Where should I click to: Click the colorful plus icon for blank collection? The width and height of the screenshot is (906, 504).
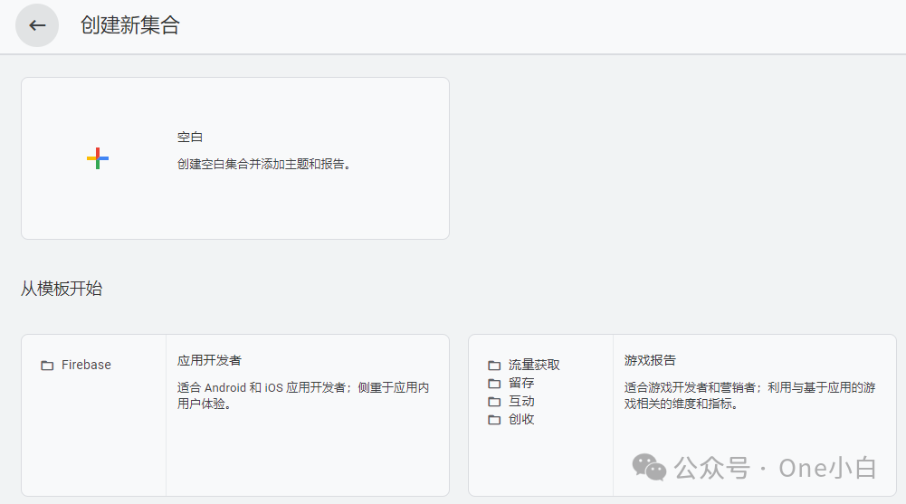pyautogui.click(x=98, y=158)
